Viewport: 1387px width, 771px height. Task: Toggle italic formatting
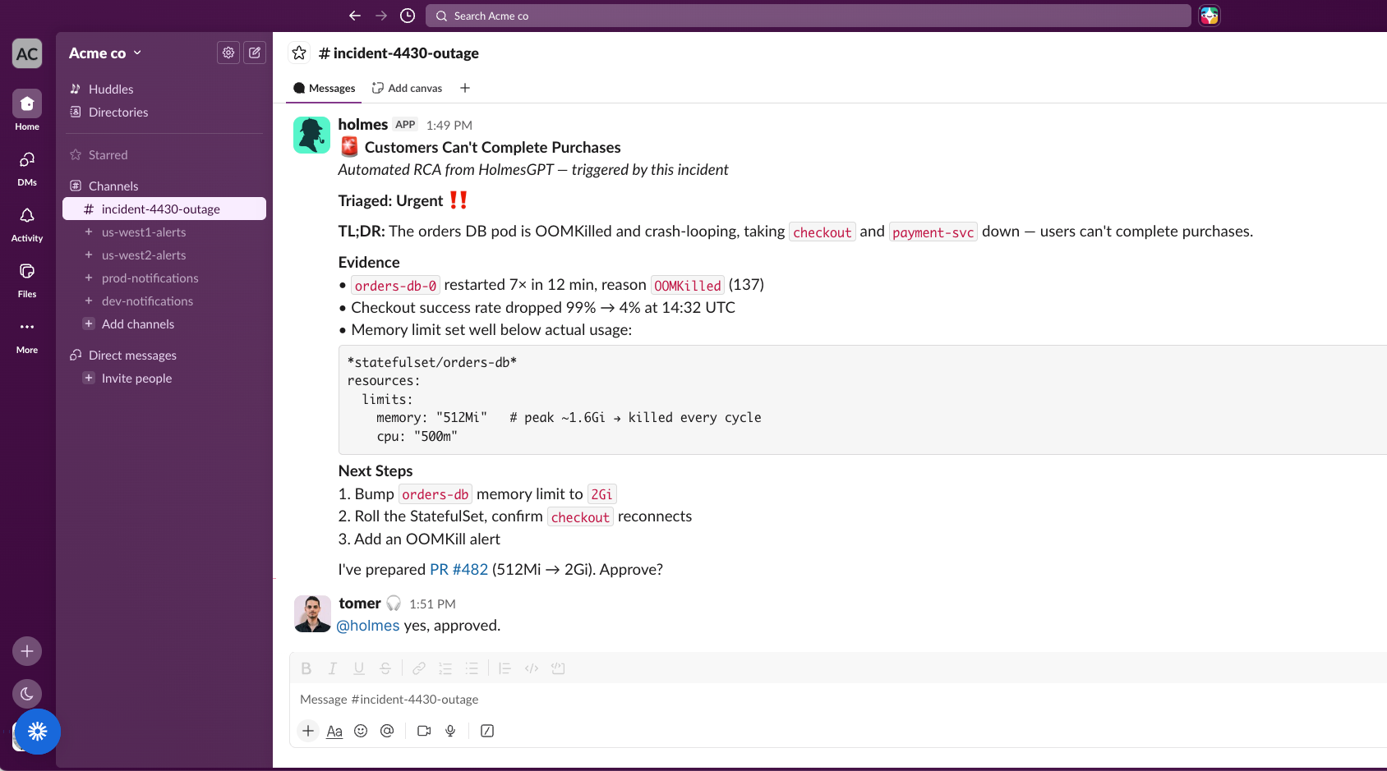[332, 668]
